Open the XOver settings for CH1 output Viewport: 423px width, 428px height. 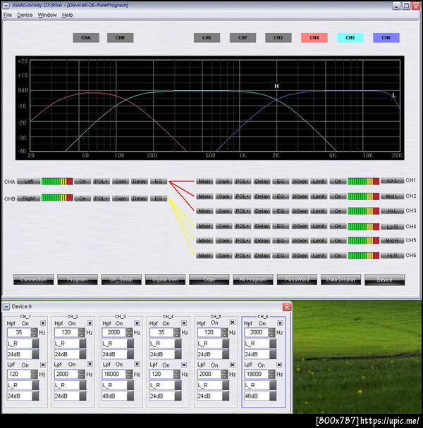click(300, 181)
